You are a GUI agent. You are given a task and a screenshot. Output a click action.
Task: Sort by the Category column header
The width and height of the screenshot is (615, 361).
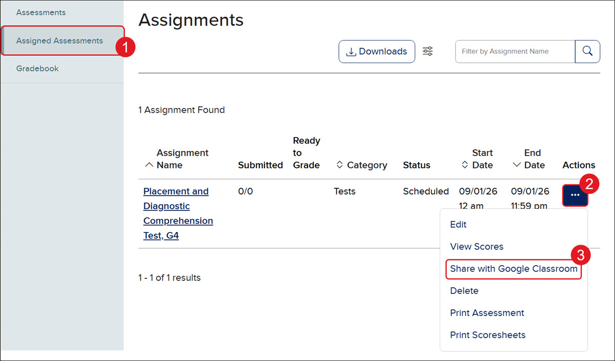pyautogui.click(x=361, y=165)
